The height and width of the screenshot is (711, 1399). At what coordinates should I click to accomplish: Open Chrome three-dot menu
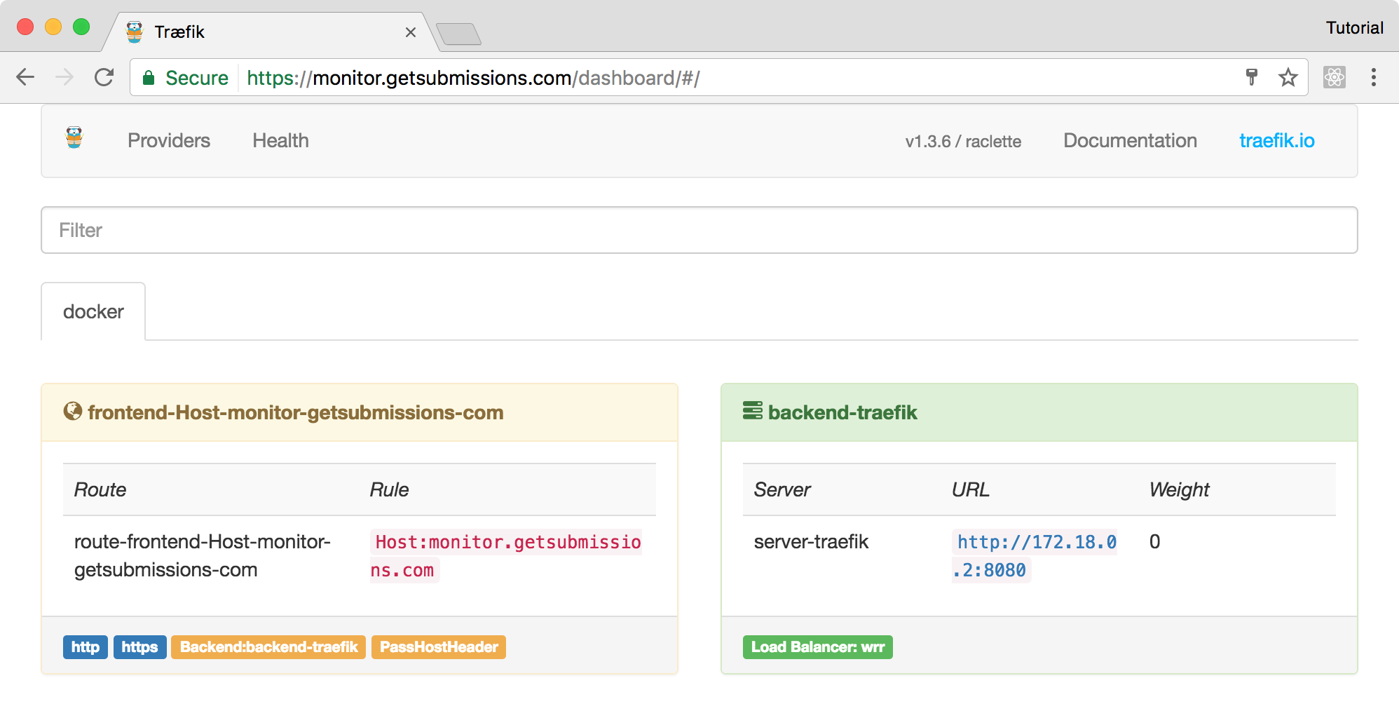pyautogui.click(x=1374, y=77)
